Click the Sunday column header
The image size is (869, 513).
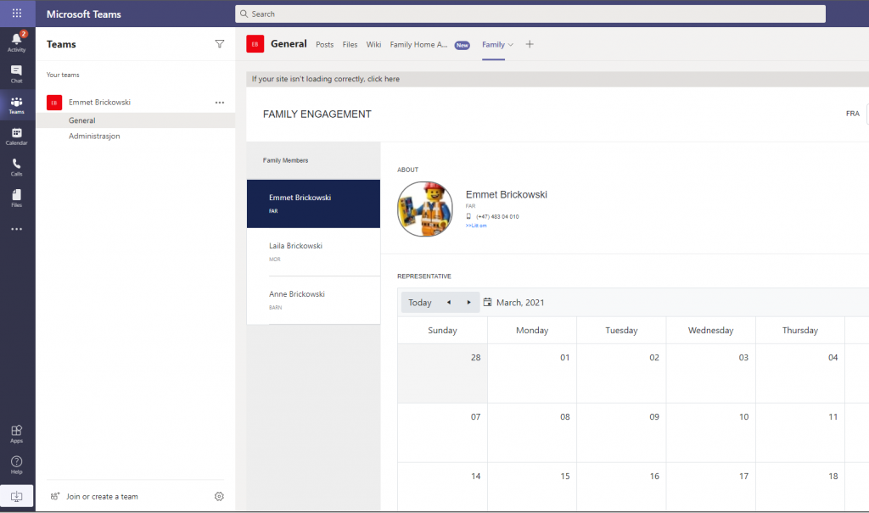coord(442,330)
